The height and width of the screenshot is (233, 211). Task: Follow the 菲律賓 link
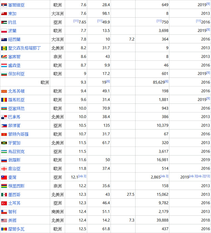[14, 126]
